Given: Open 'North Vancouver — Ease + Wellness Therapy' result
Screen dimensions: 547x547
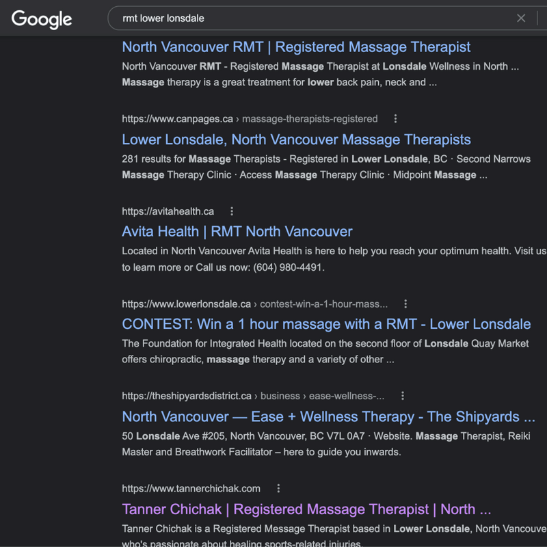Looking at the screenshot, I should pos(328,416).
